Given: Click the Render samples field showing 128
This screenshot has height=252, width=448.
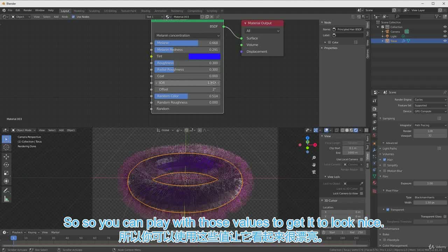Looking at the screenshot, I should 430,131.
